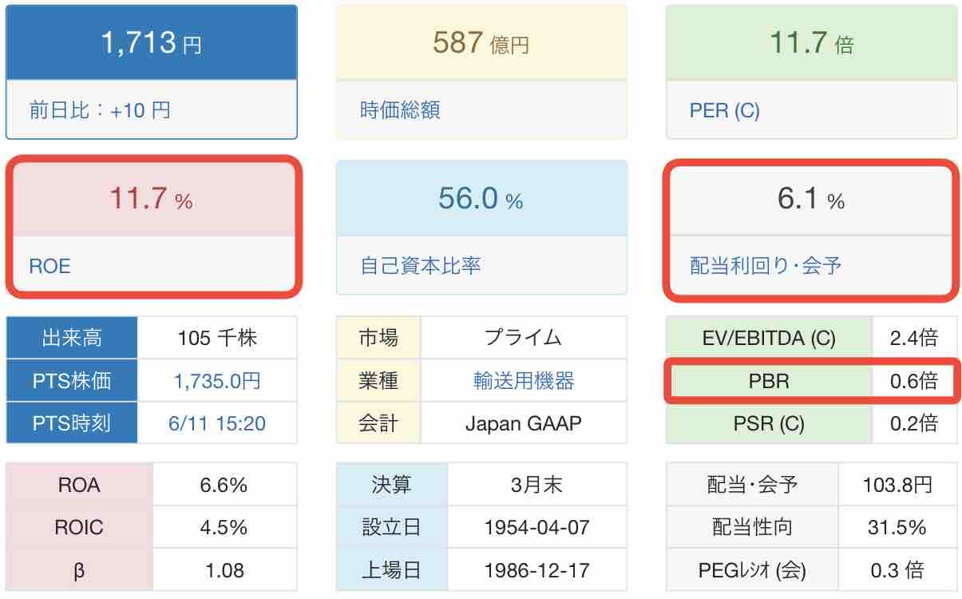Screen dimensions: 962x599
Task: Open the 自己資本比率 link
Action: (x=420, y=265)
